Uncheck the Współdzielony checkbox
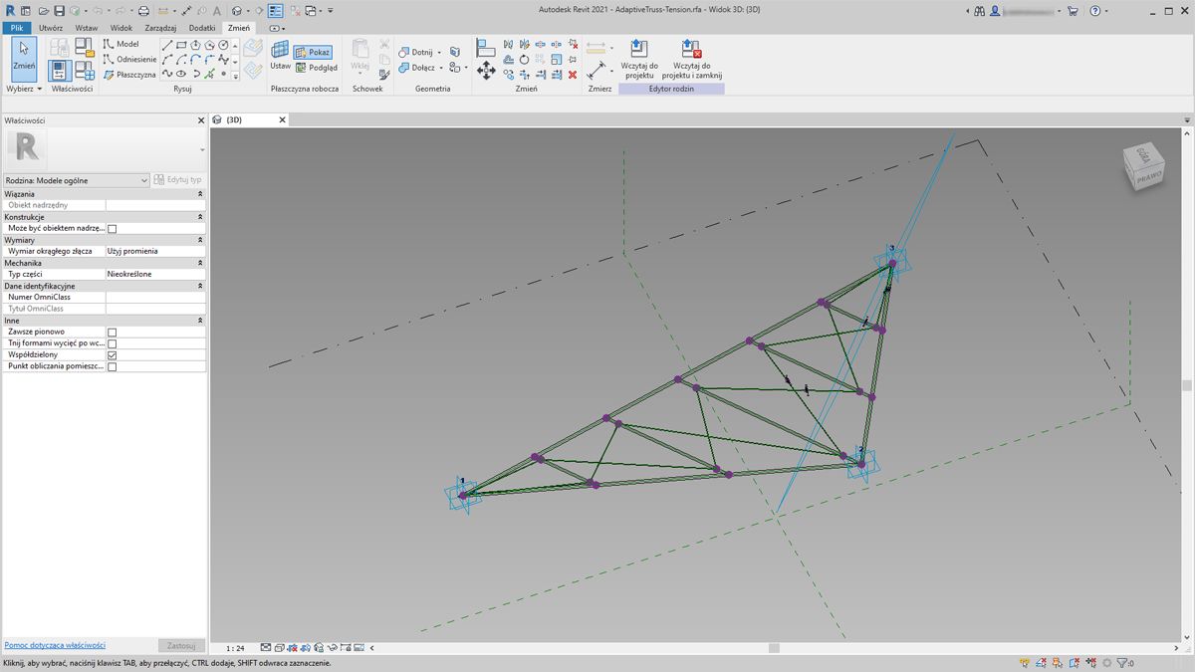Viewport: 1195px width, 672px height. [112, 355]
